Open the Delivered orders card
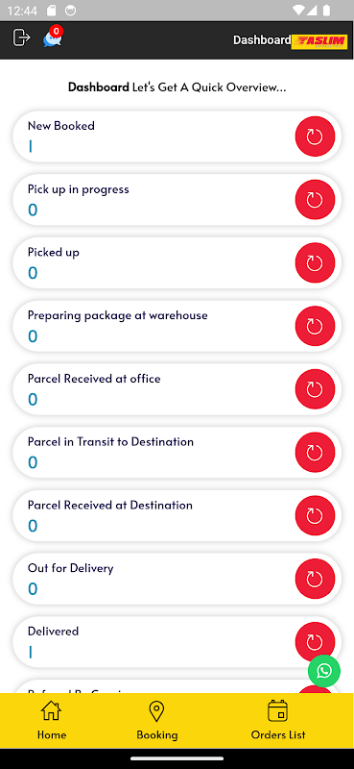354x769 pixels. point(177,641)
